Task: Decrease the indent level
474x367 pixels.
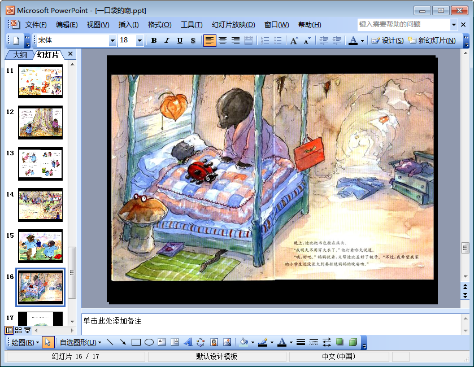Action: click(x=324, y=41)
